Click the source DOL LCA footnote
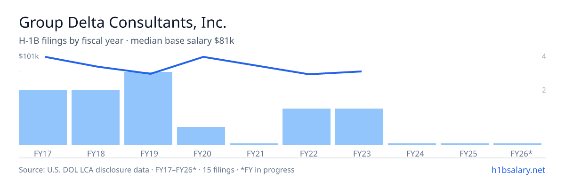The width and height of the screenshot is (565, 188). pos(156,170)
